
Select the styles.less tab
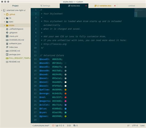tap(74, 6)
